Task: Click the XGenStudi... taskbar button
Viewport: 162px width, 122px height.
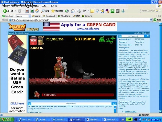Action: (x=76, y=120)
